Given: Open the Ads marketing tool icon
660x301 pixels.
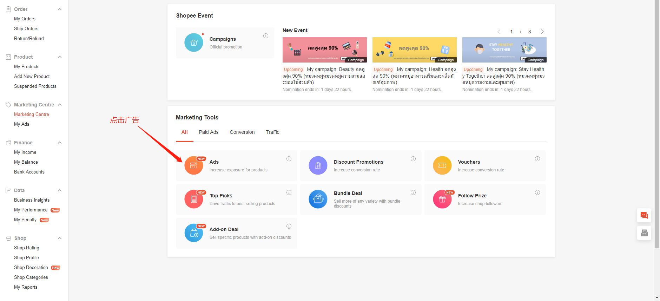Looking at the screenshot, I should [194, 165].
